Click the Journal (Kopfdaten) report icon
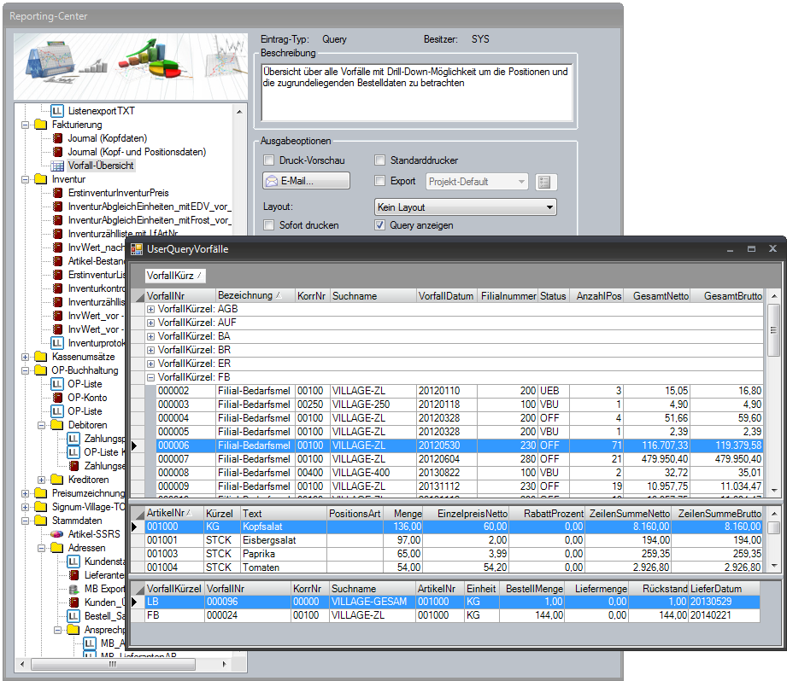 click(x=57, y=138)
